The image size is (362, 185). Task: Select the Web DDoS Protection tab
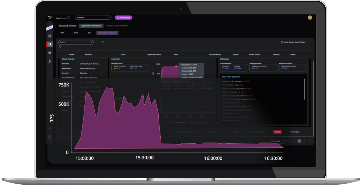[x=107, y=33]
